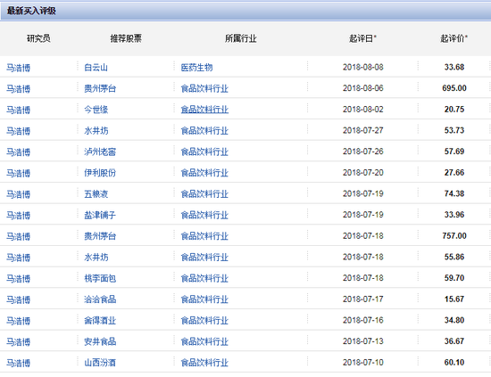
Task: Click 食品饮料行业 in the 桃李面包 row
Action: pyautogui.click(x=204, y=279)
